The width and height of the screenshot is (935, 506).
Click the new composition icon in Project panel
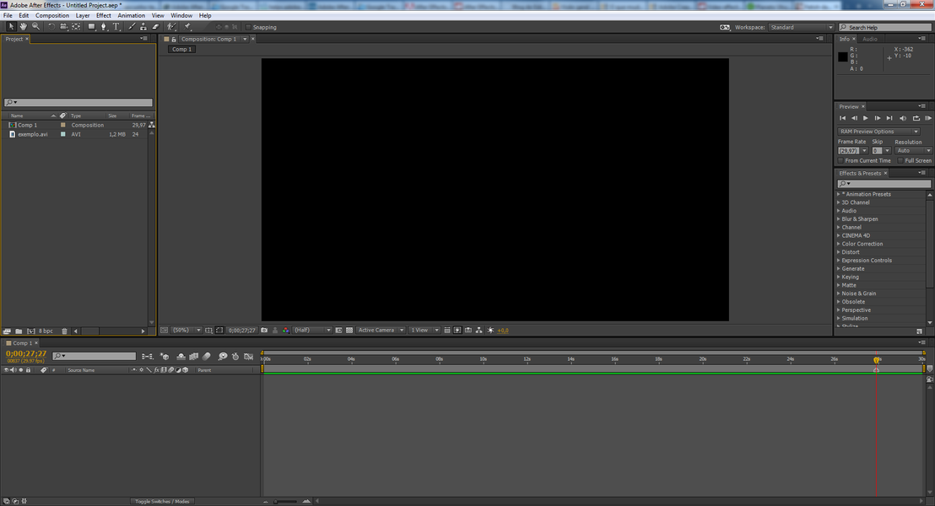pyautogui.click(x=31, y=331)
